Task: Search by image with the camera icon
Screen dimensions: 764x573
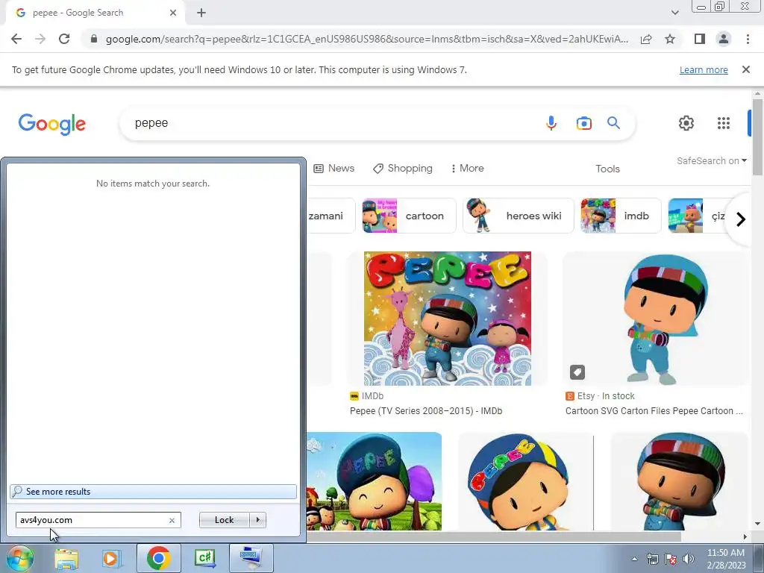Action: pos(583,123)
